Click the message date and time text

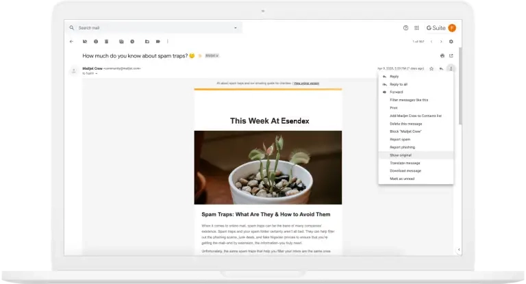(401, 68)
